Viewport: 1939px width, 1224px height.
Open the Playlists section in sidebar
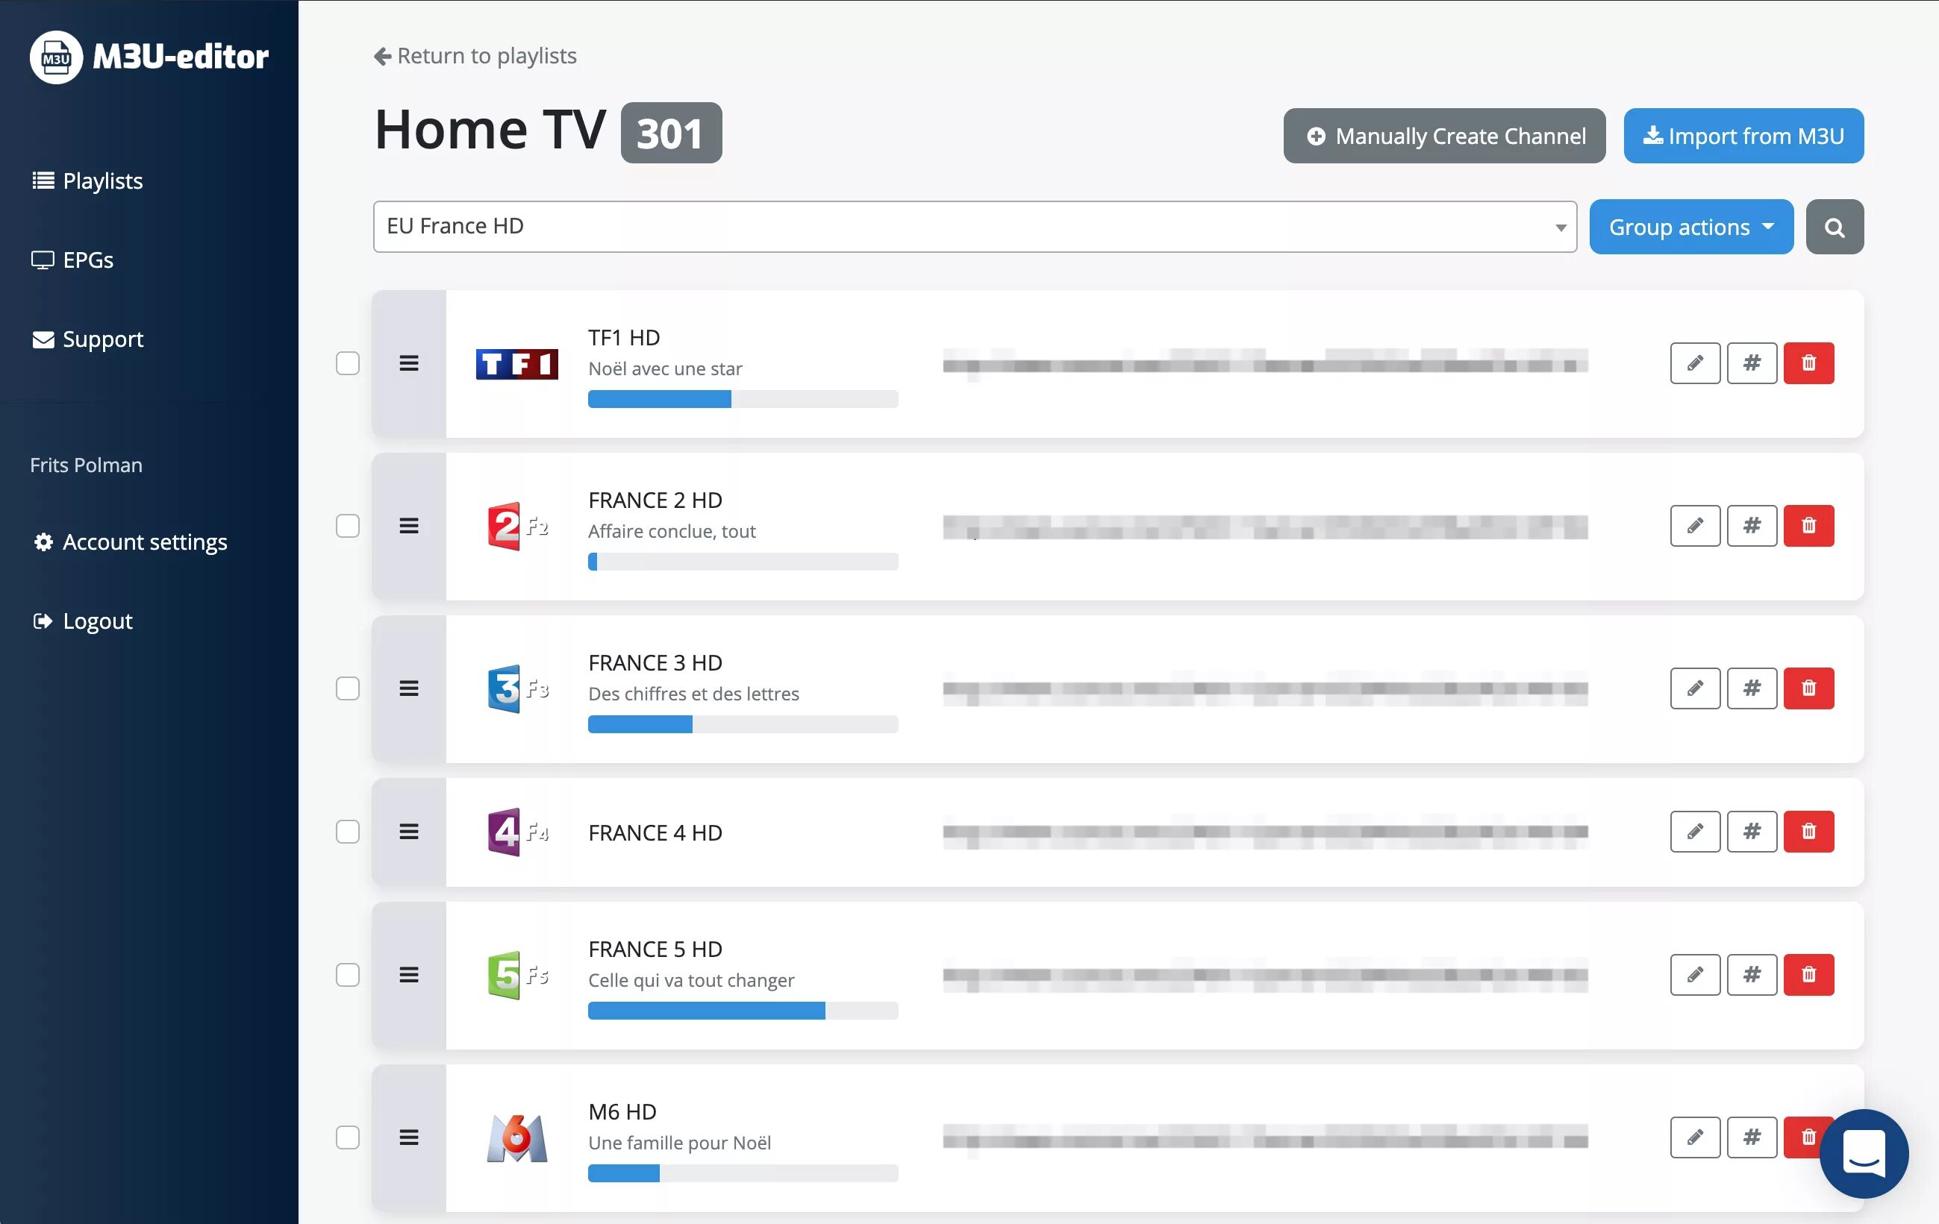(x=103, y=181)
